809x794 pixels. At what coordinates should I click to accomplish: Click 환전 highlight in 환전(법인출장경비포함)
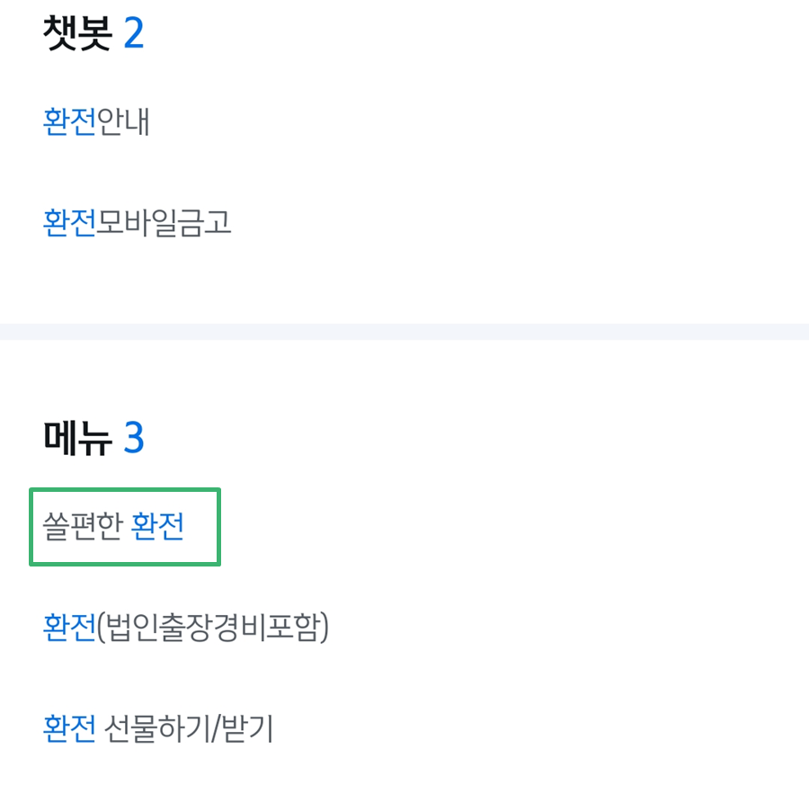pyautogui.click(x=67, y=629)
